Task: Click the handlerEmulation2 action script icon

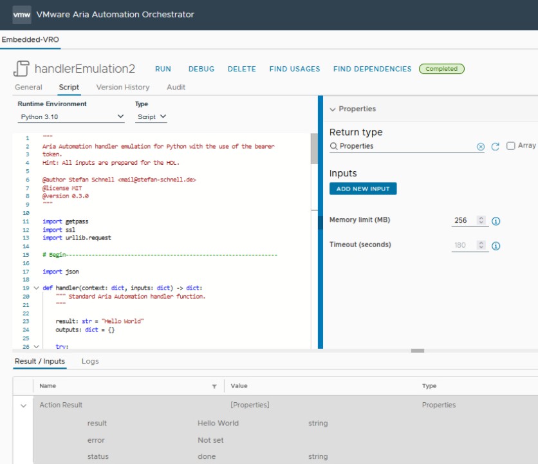Action: coord(21,68)
